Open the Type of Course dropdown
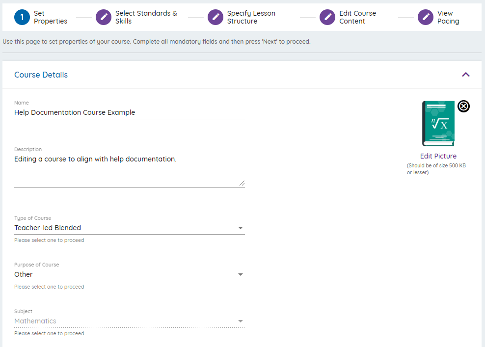Screen dimensions: 485x347 coord(129,228)
